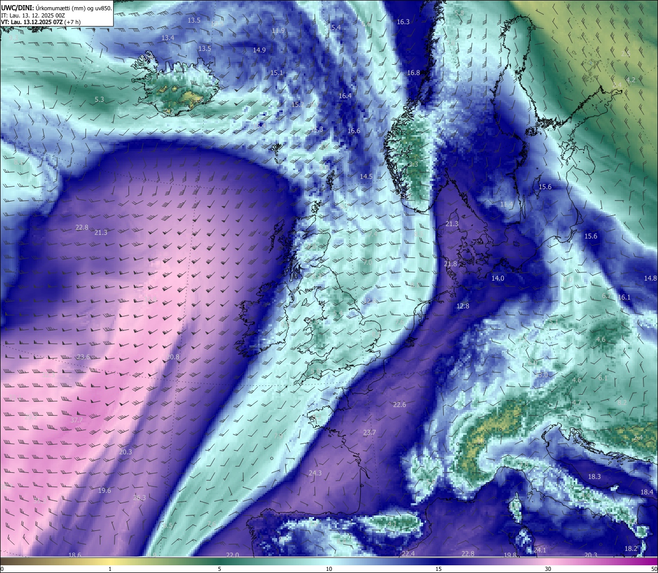Click the 50 tick on the color scale
The height and width of the screenshot is (573, 658).
pos(654,569)
